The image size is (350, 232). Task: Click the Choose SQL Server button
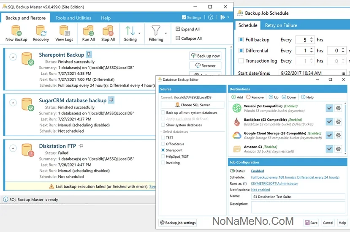193,105
